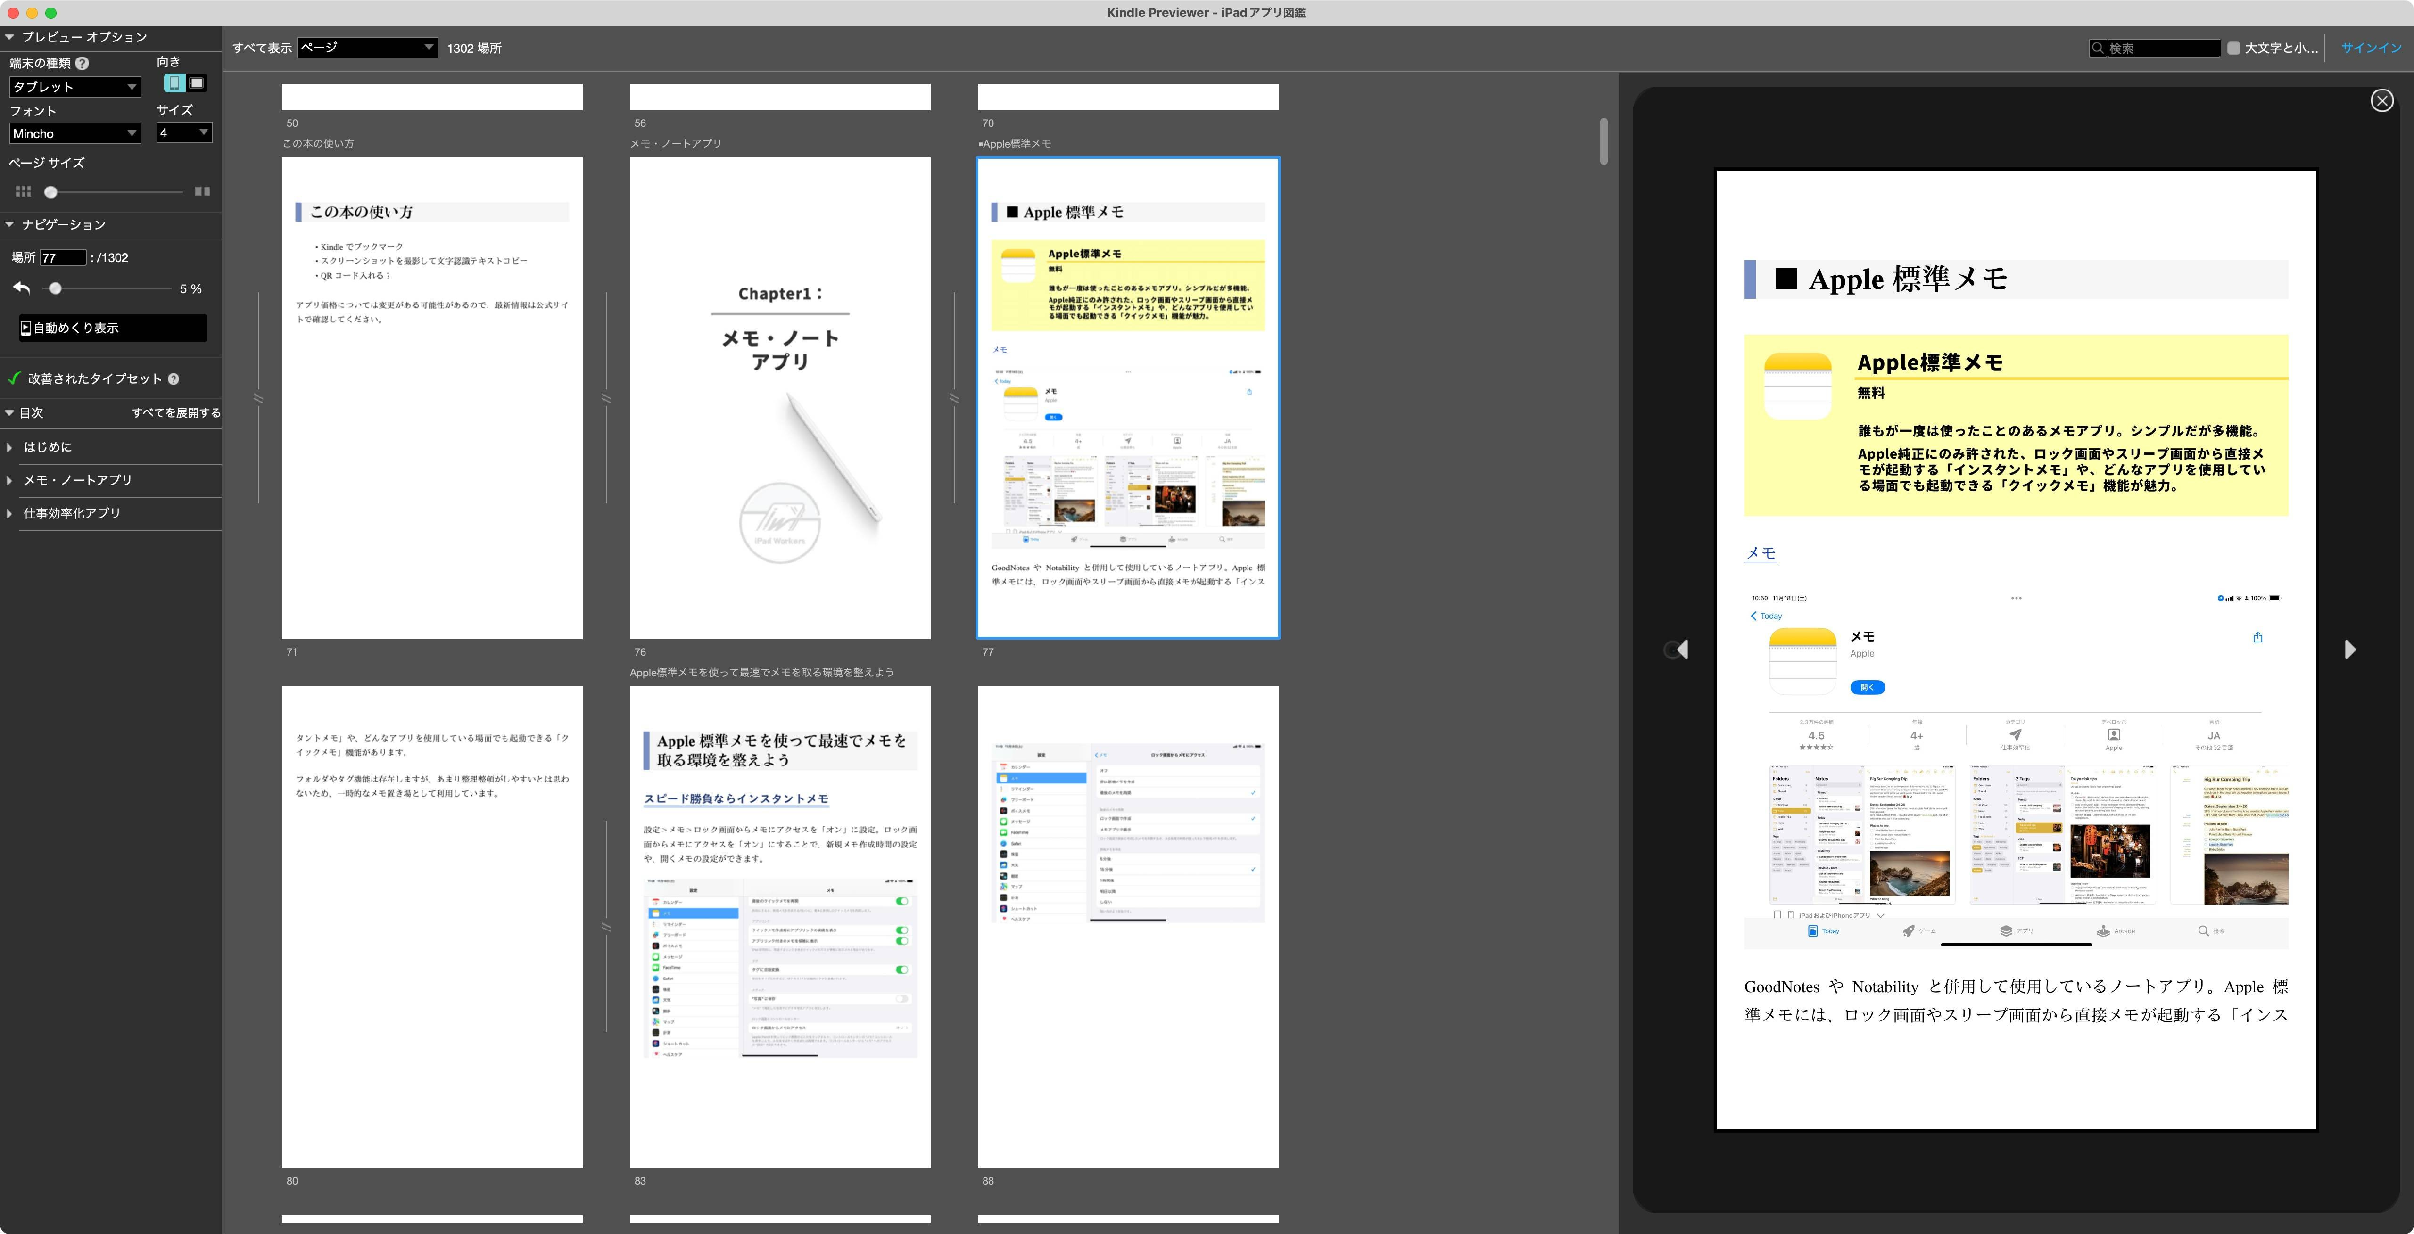Click 自動めくり表示 button
The height and width of the screenshot is (1234, 2414).
click(x=113, y=328)
